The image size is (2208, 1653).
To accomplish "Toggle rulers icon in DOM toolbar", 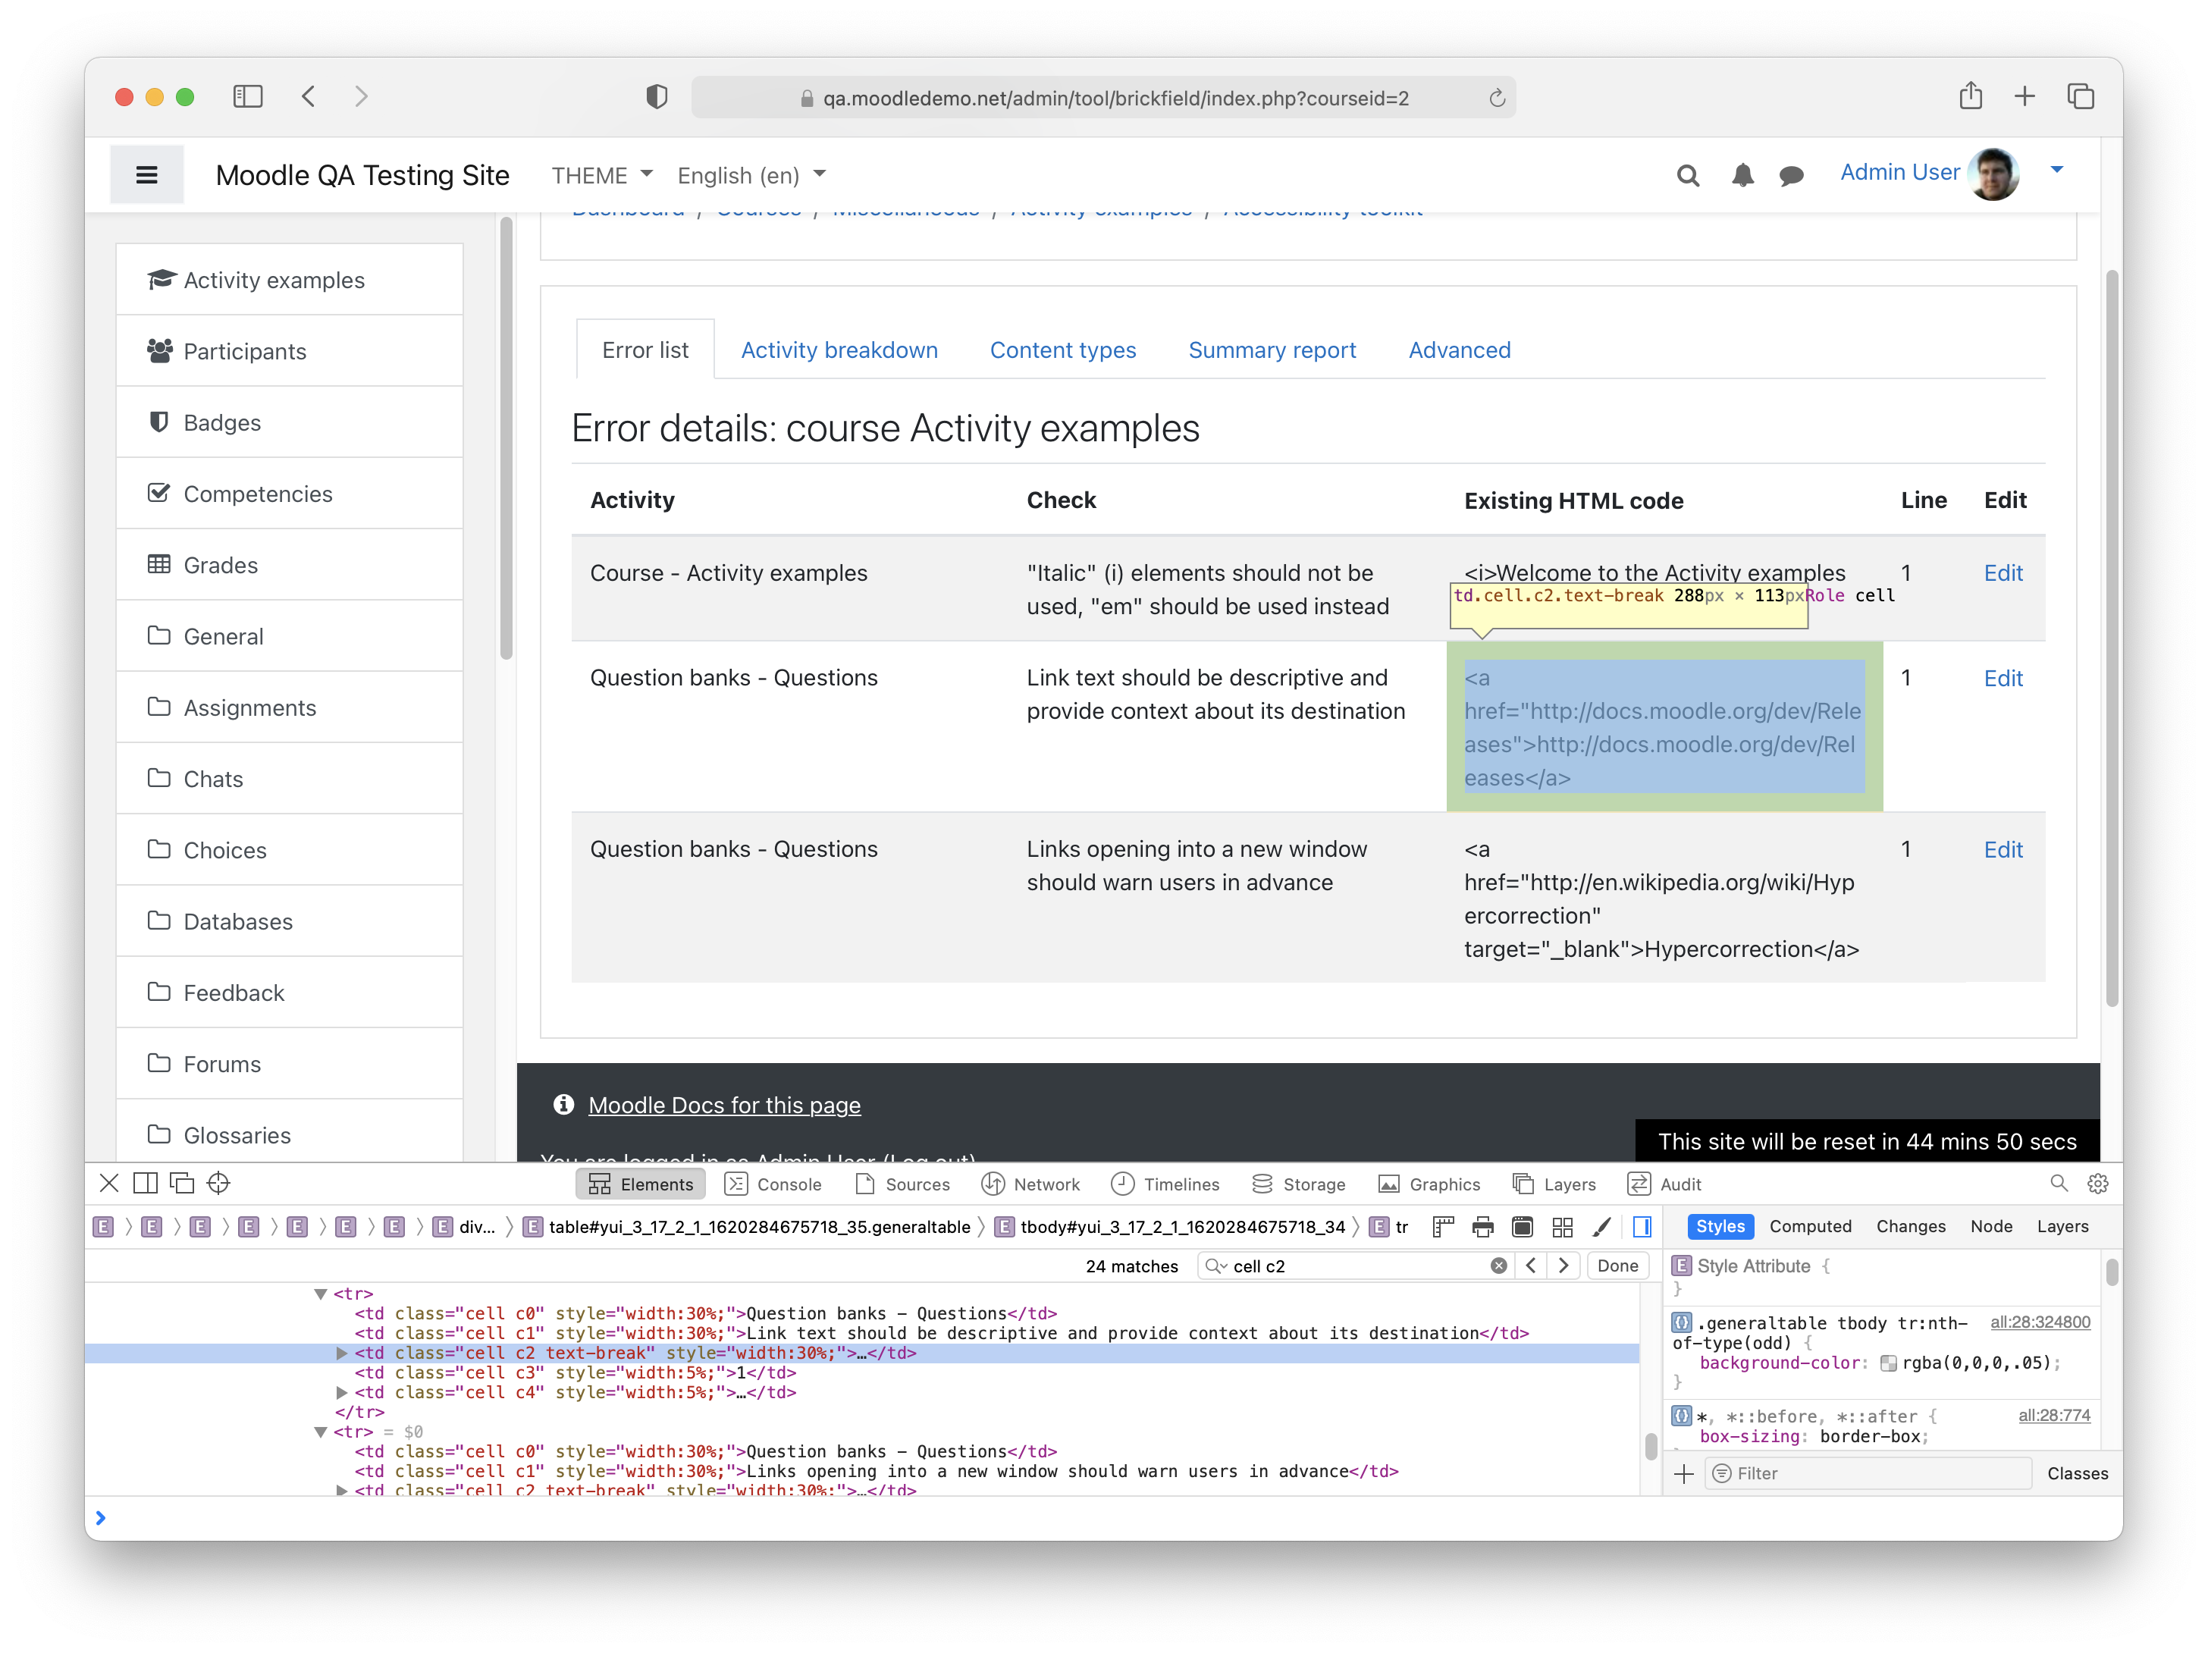I will click(1442, 1227).
